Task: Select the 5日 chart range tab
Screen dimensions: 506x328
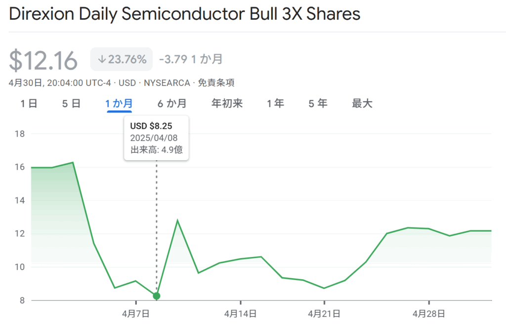Action: [71, 104]
